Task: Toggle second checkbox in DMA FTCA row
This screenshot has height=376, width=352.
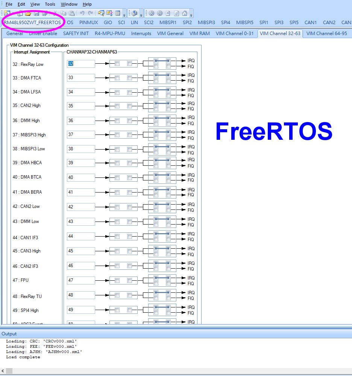Action: pos(130,78)
